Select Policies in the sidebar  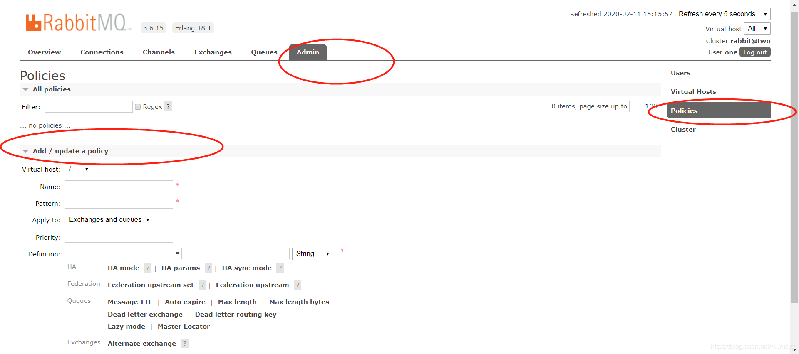pos(719,111)
